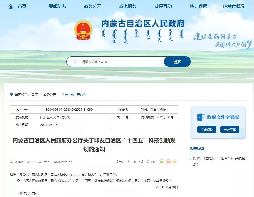Click the PDF document icon in 政府文件全真版
The height and width of the screenshot is (197, 254).
click(x=201, y=117)
